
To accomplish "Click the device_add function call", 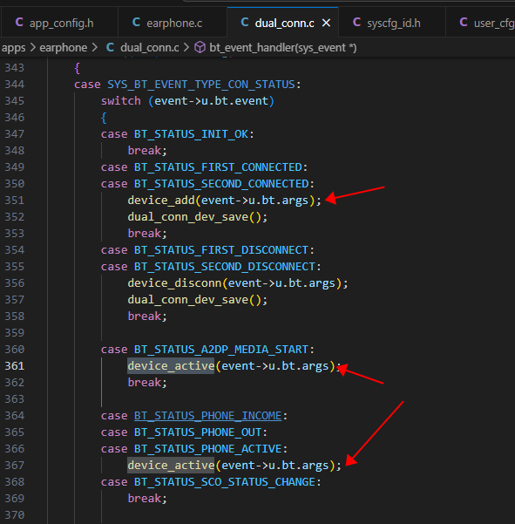I will 161,201.
